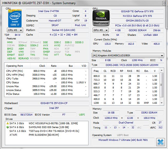Click the RAS column header
Image resolution: width=168 pixels, height=149 pixels.
click(x=130, y=71)
